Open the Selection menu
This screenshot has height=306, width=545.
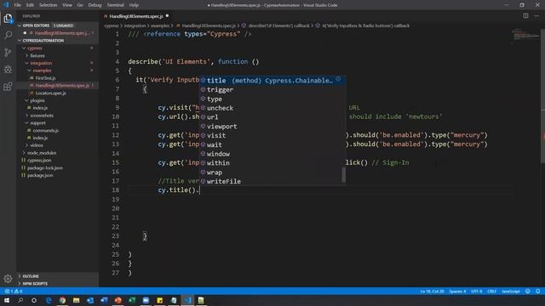tap(48, 5)
